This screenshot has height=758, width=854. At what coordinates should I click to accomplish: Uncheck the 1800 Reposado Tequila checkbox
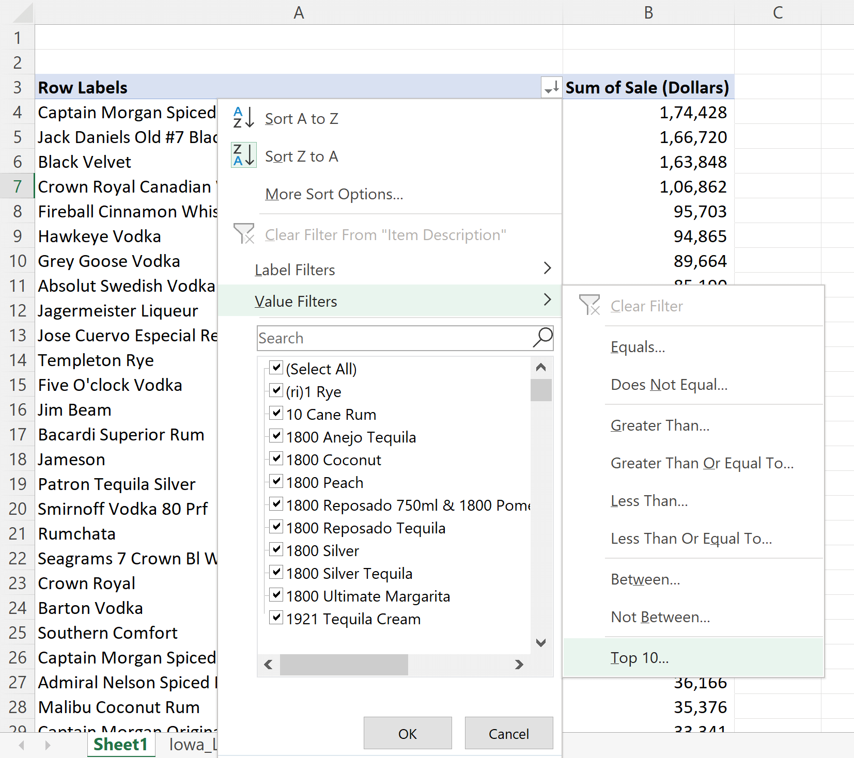[x=276, y=527]
